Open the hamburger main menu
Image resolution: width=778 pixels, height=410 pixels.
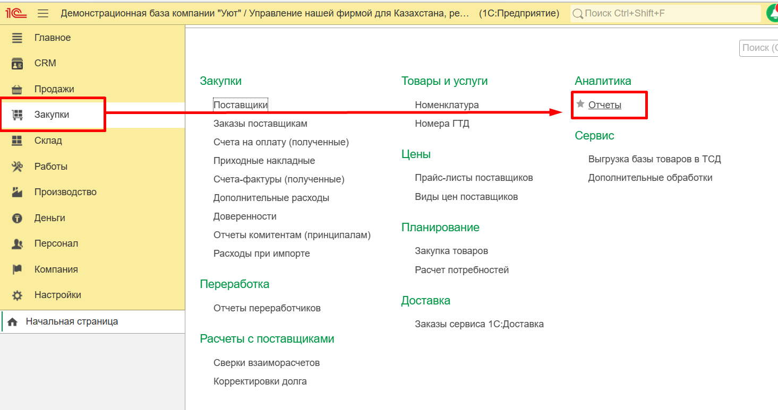point(43,13)
